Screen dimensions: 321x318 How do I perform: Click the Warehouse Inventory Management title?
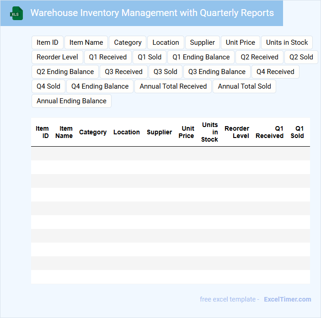point(152,13)
